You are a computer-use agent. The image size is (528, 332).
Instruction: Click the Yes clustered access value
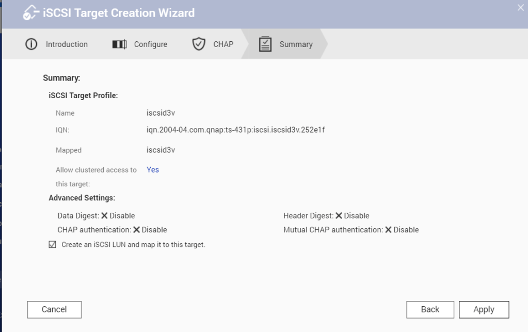coord(153,170)
